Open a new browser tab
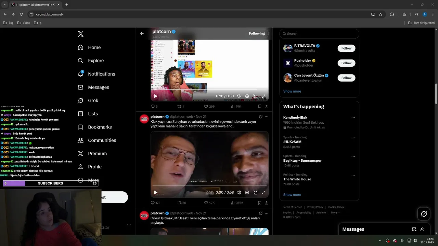The image size is (438, 246). (66, 5)
